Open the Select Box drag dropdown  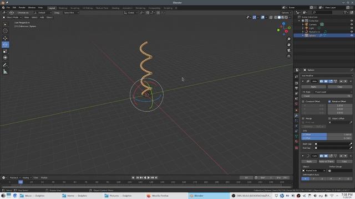coord(71,13)
